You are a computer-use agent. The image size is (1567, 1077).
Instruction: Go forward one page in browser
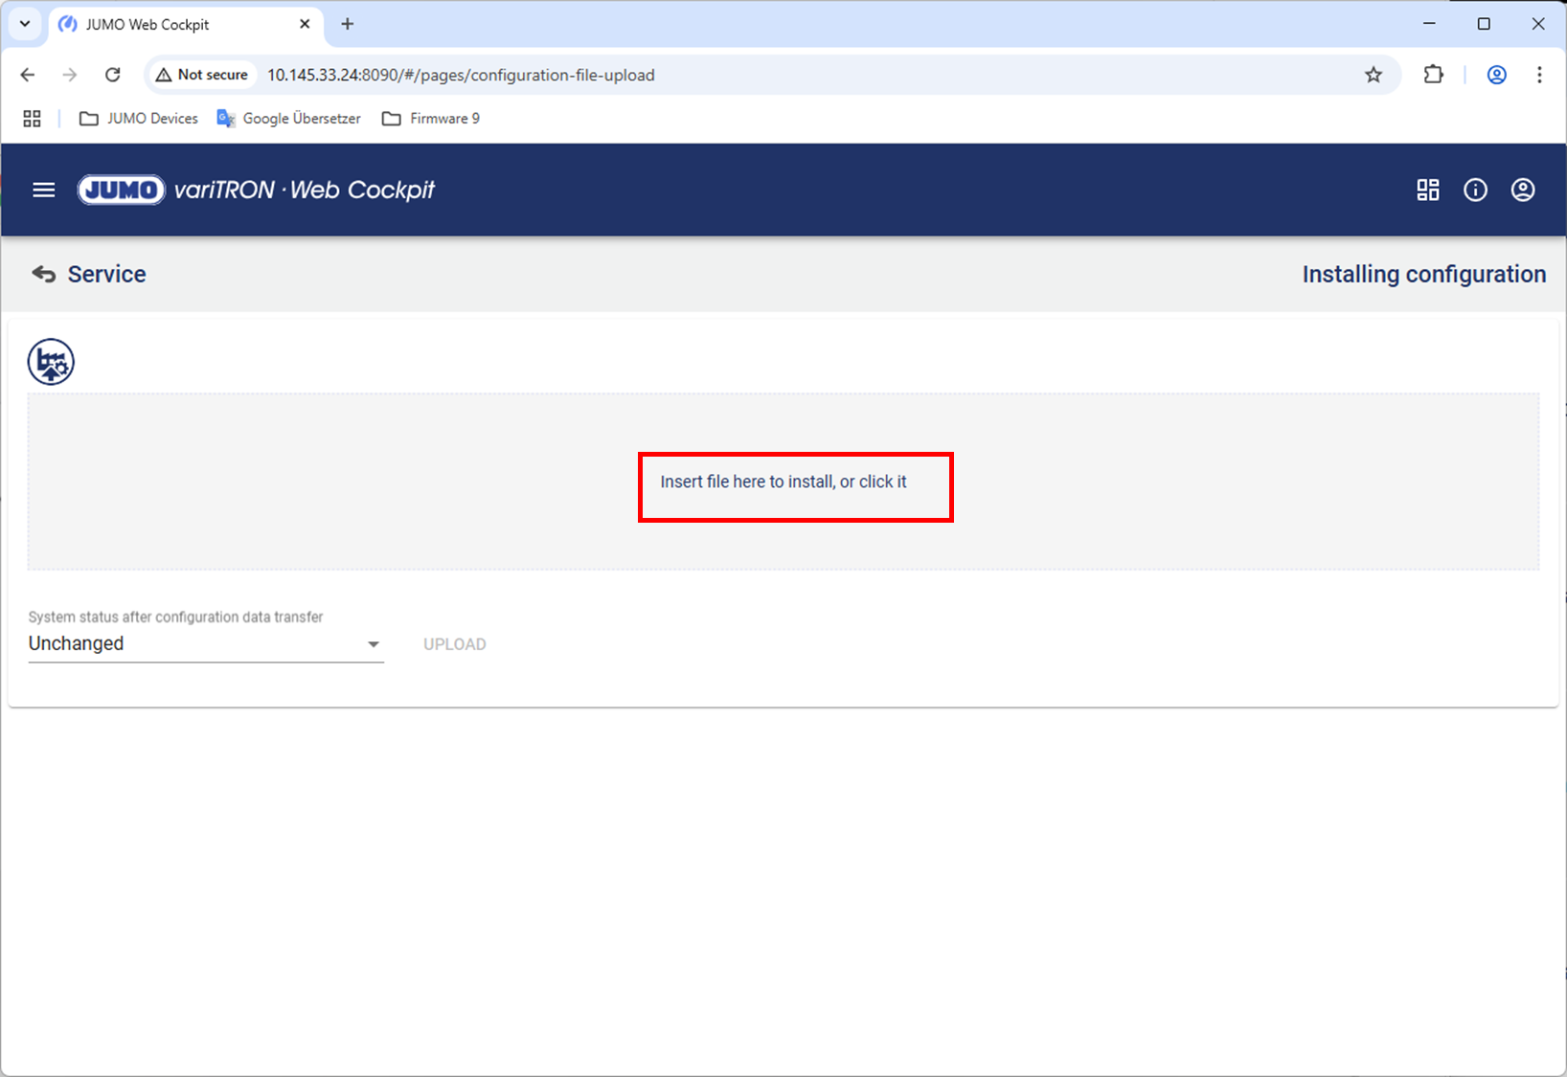point(70,75)
